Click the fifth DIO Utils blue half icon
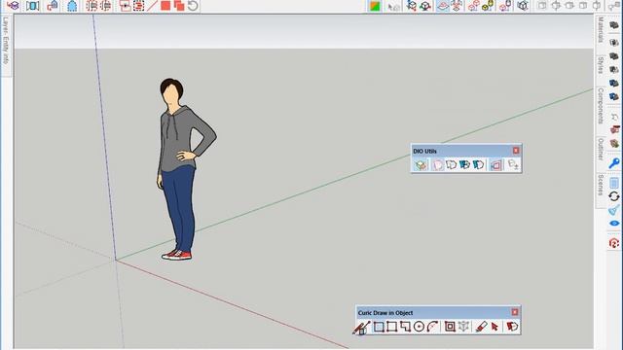 tap(478, 164)
